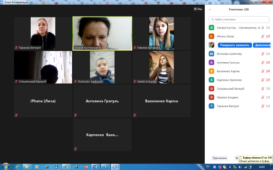The width and height of the screenshot is (273, 170).
Task: Click the 13:03 clock in system tray
Action: tap(261, 167)
